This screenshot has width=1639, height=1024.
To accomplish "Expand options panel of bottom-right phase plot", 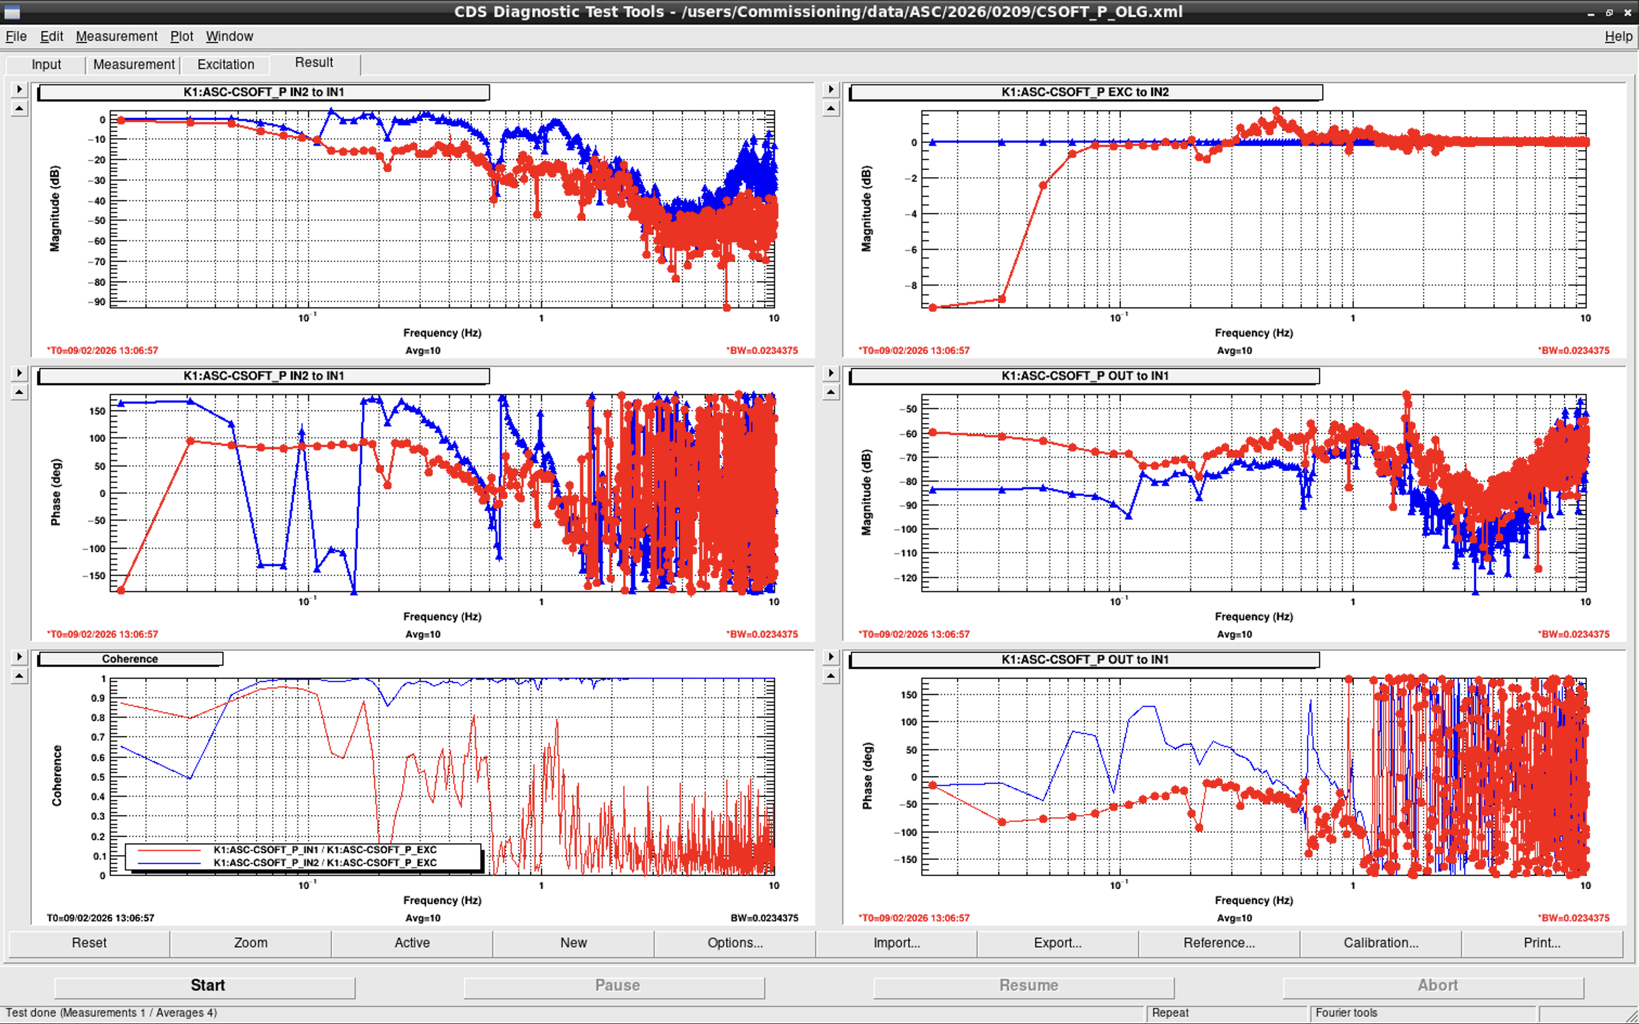I will 831,656.
